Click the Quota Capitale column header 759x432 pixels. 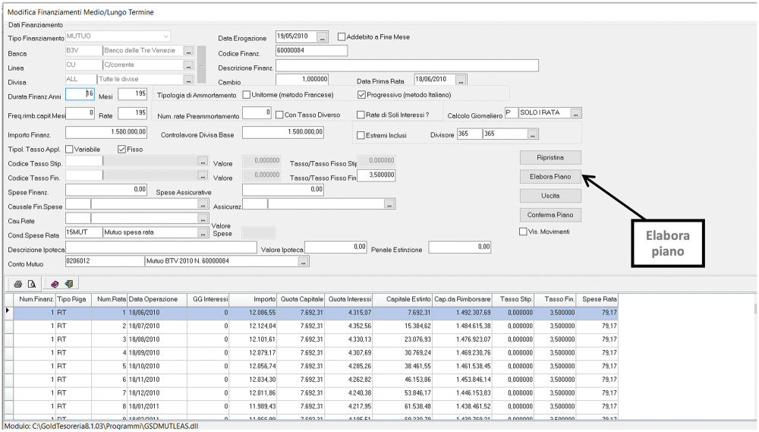coord(302,300)
